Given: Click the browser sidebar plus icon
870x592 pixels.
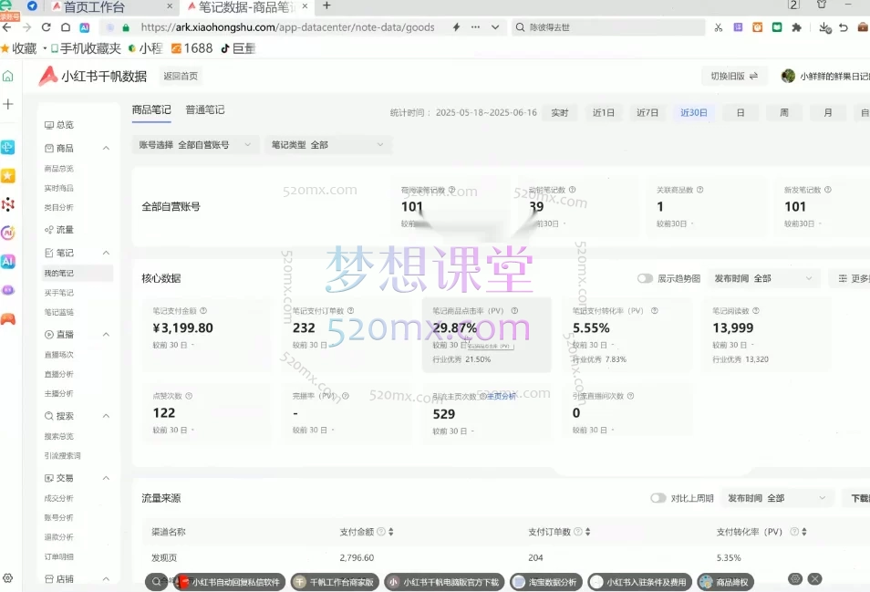Looking at the screenshot, I should (8, 104).
